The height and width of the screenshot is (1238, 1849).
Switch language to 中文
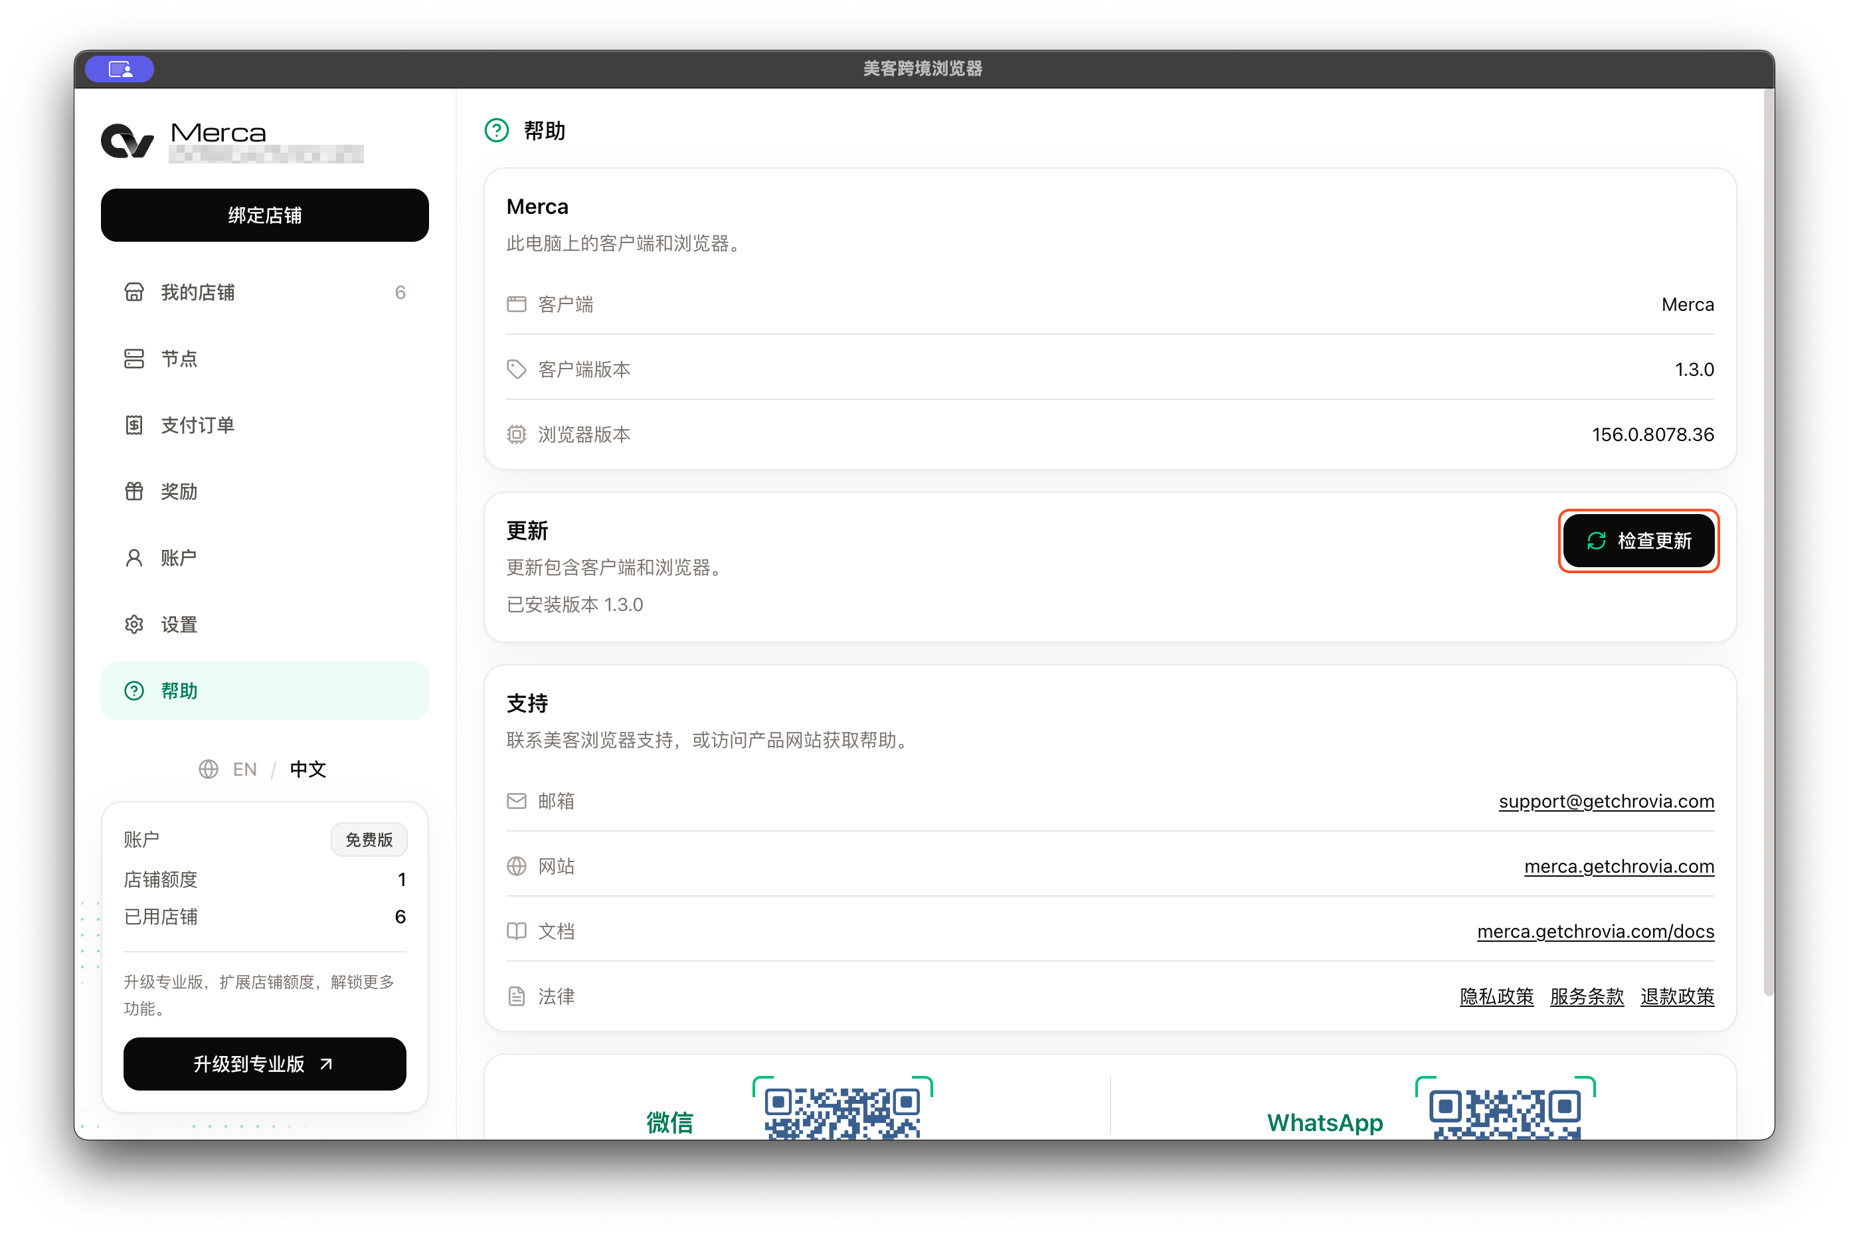(308, 769)
